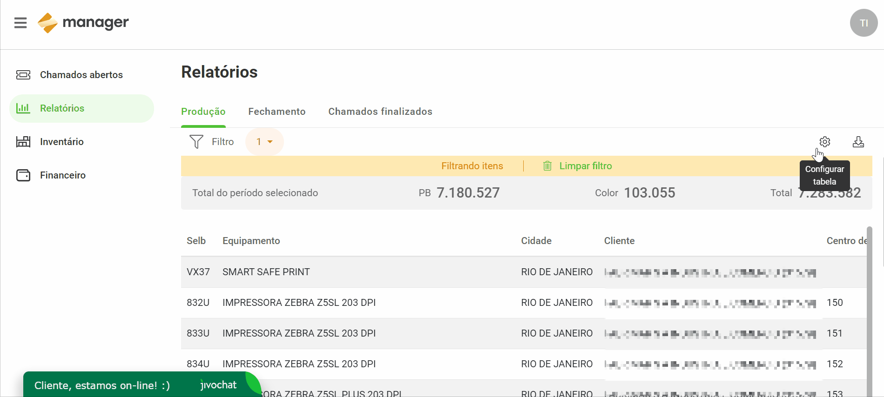Sort by the Equipamento column header

tap(251, 241)
